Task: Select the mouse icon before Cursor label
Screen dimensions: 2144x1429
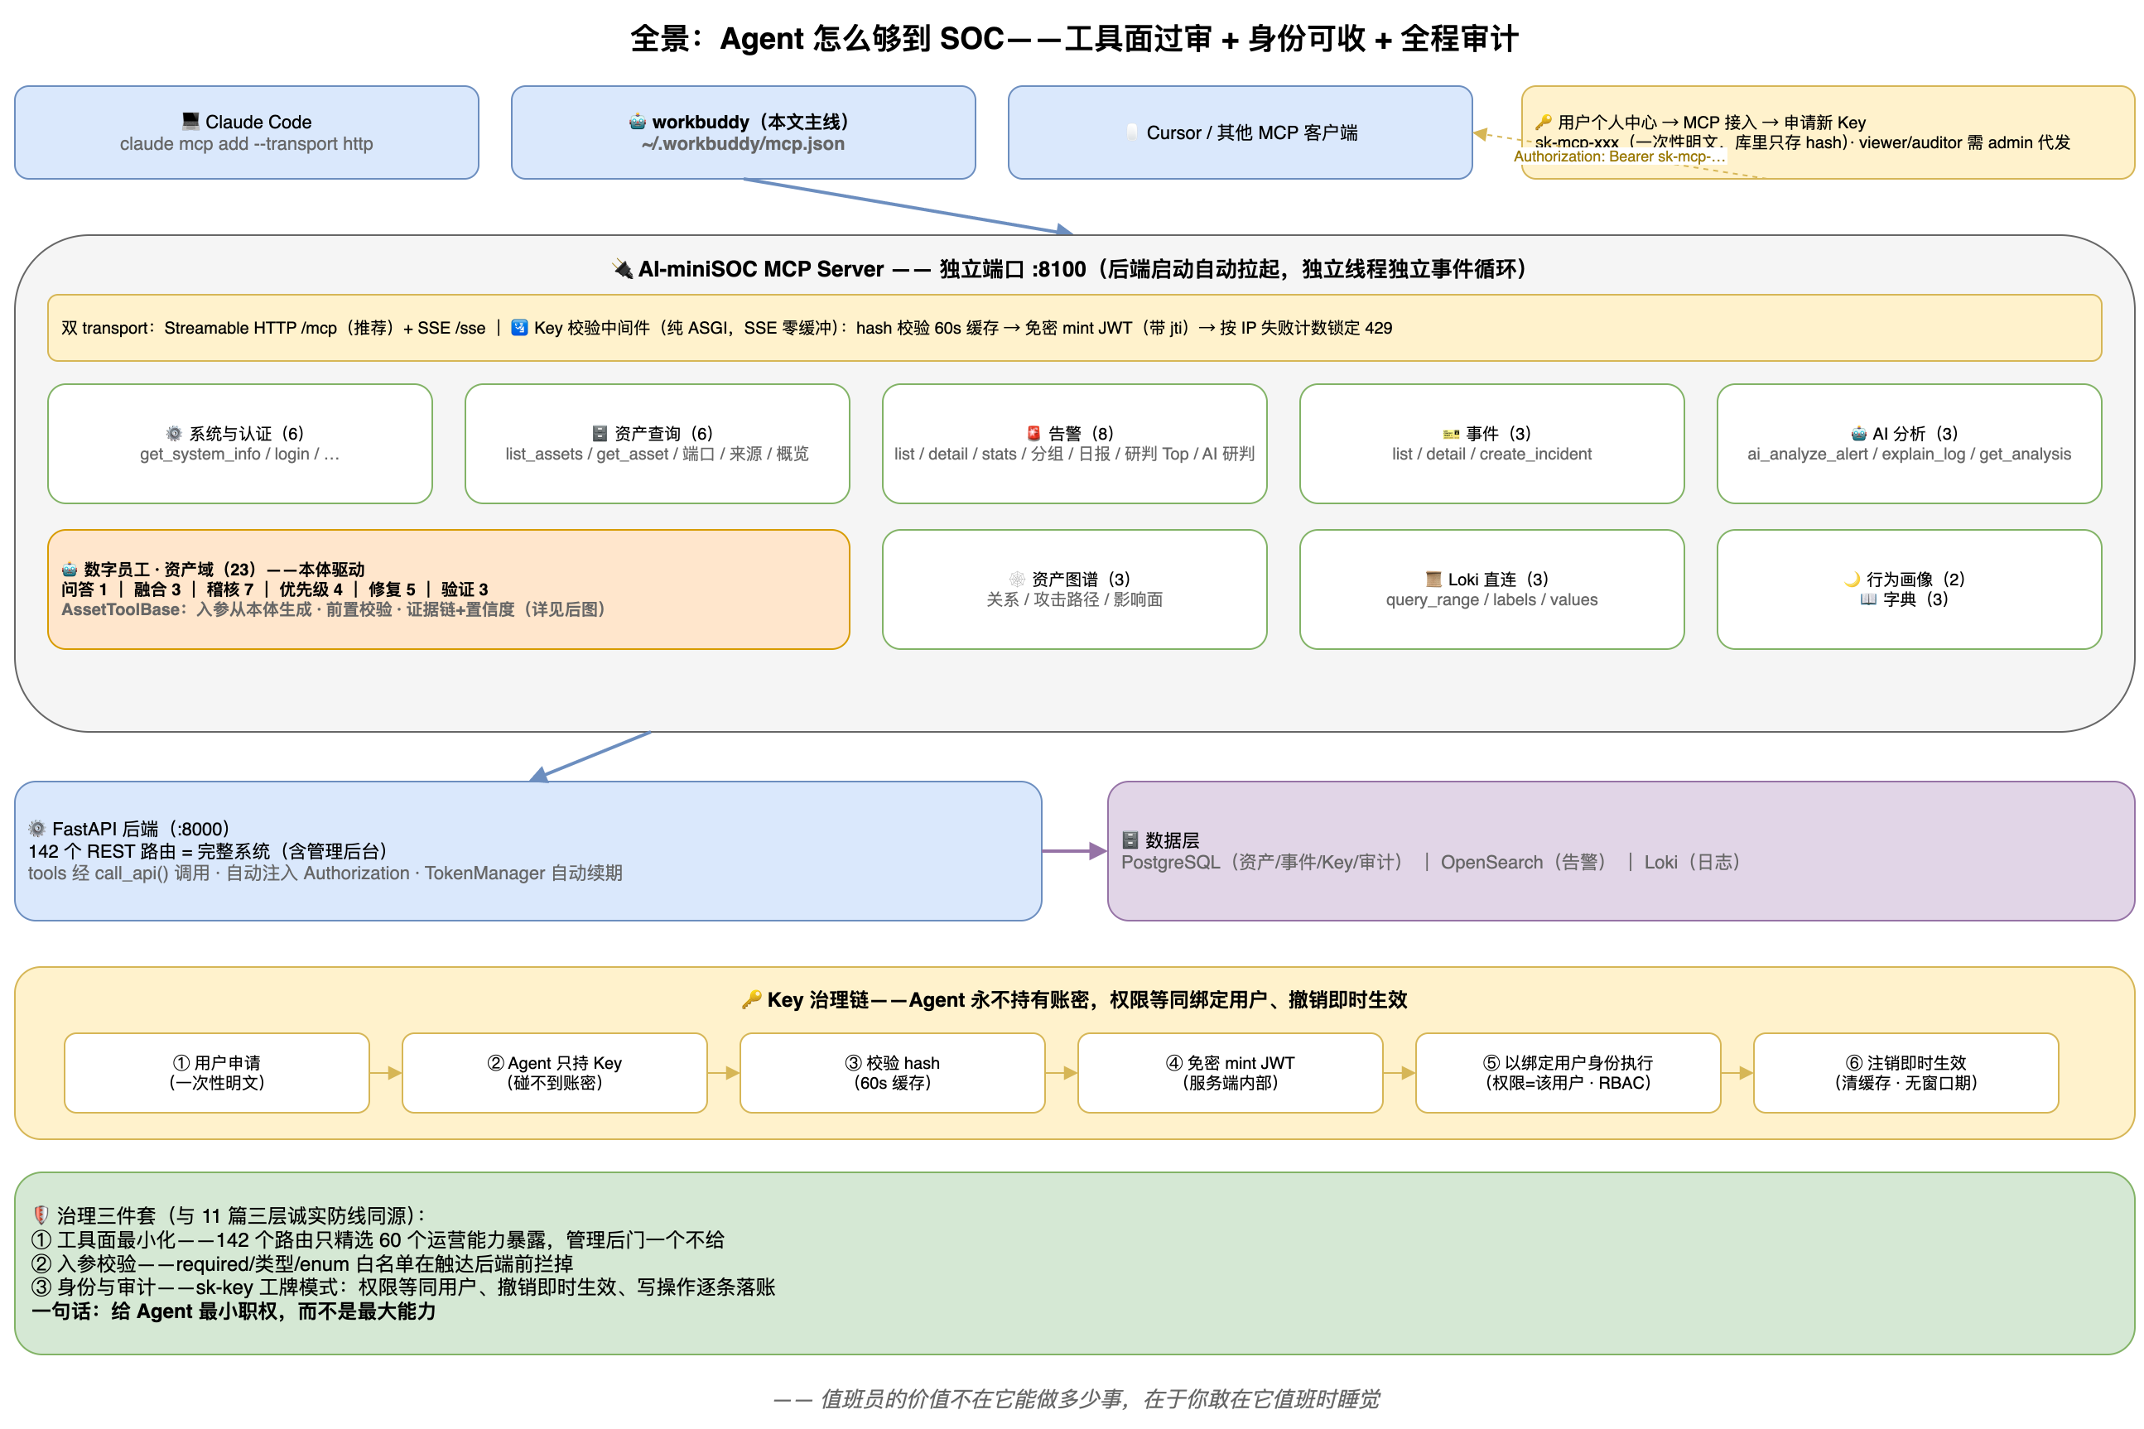Action: 1131,132
